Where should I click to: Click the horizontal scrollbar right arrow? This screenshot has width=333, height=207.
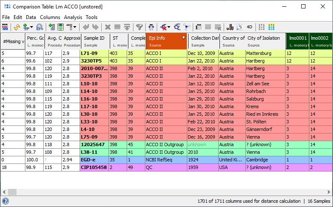pos(329,192)
